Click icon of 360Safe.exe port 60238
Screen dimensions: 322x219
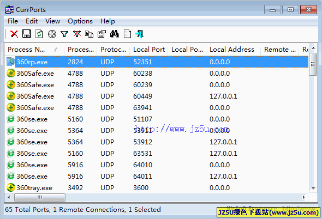11,73
